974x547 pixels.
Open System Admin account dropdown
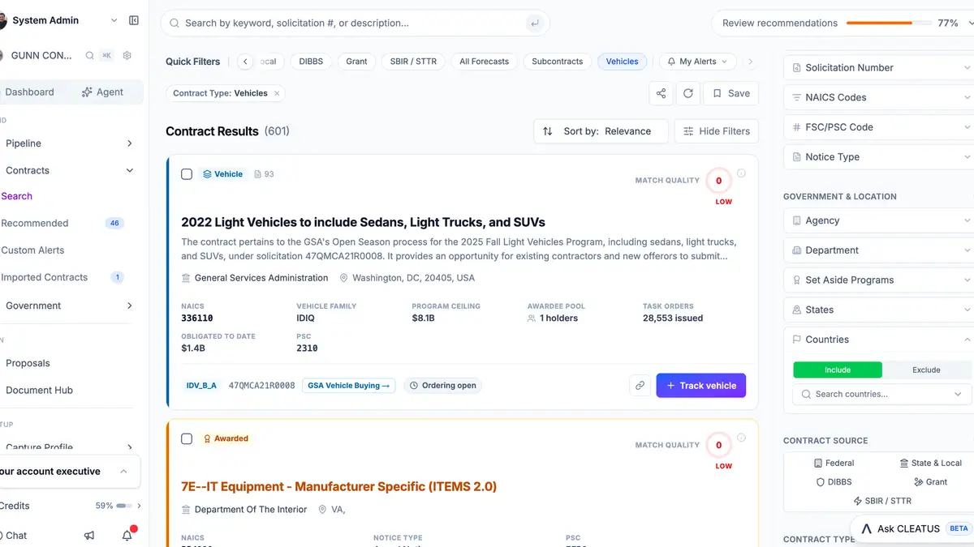pyautogui.click(x=60, y=20)
